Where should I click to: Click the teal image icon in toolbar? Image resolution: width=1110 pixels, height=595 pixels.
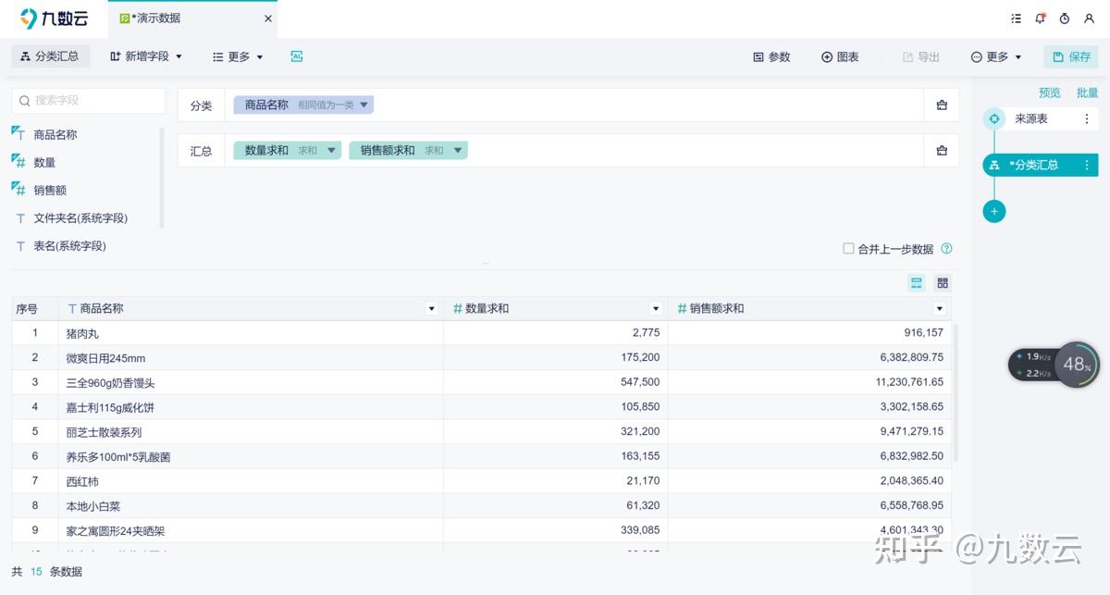coord(297,56)
